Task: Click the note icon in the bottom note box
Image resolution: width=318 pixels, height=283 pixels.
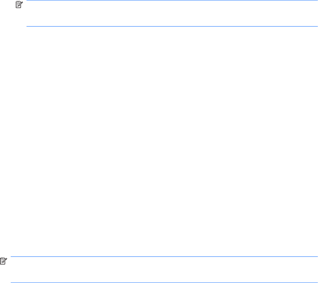Action: click(x=4, y=261)
